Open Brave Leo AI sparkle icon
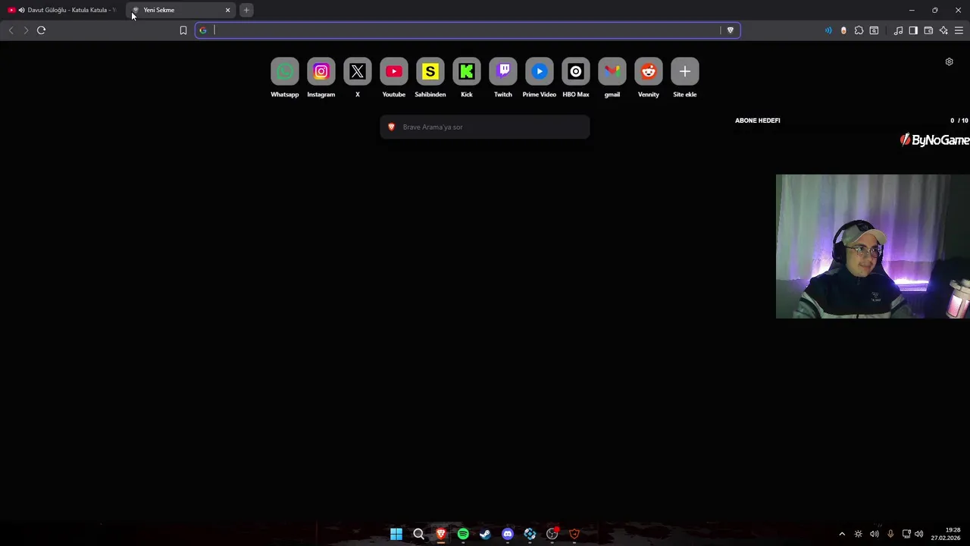The image size is (970, 546). [x=943, y=30]
